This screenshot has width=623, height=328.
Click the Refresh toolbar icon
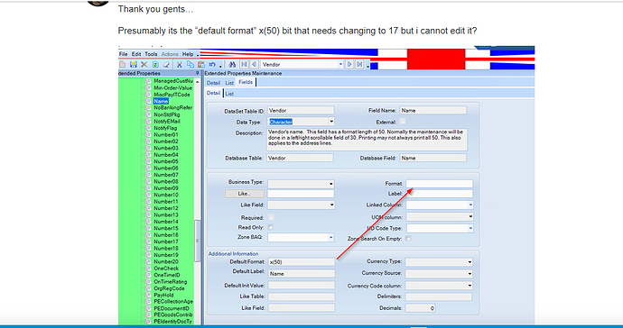pos(155,64)
